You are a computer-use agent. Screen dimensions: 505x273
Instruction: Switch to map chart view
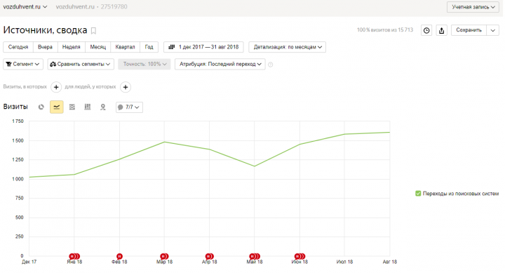102,107
